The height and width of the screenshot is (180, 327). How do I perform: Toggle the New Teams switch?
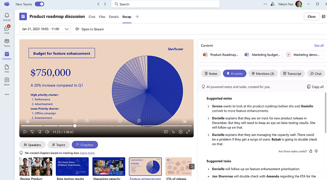click(x=39, y=4)
